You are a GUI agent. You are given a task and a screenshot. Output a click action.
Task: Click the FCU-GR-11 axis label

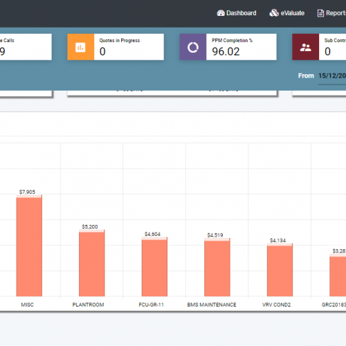152,304
